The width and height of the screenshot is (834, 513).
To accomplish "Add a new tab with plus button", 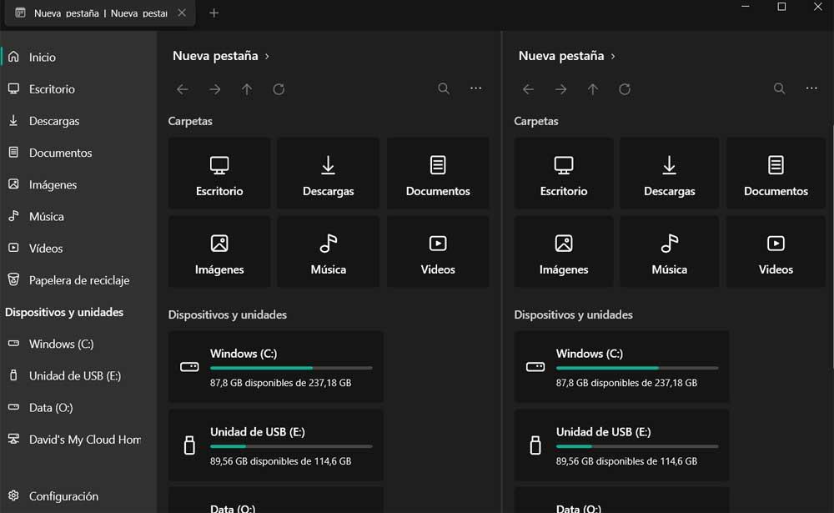I will pyautogui.click(x=214, y=13).
